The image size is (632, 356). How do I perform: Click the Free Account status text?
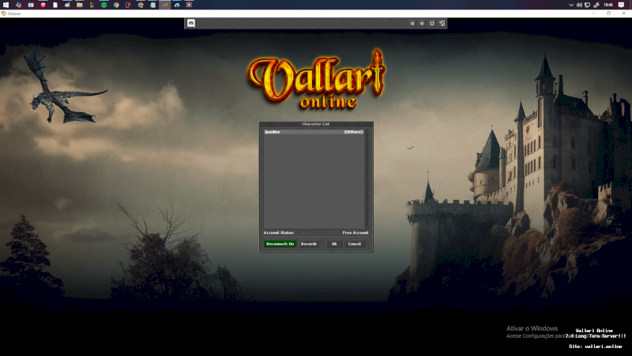(355, 233)
